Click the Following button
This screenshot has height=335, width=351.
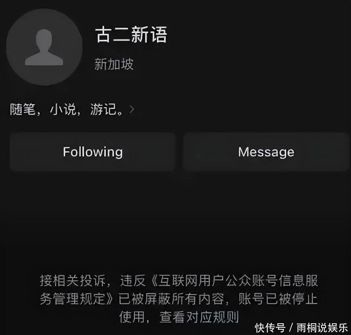pyautogui.click(x=93, y=152)
